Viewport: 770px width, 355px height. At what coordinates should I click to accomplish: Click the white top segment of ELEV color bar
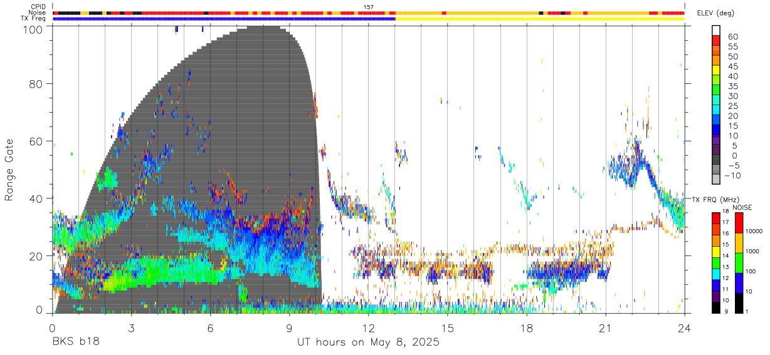click(x=716, y=31)
